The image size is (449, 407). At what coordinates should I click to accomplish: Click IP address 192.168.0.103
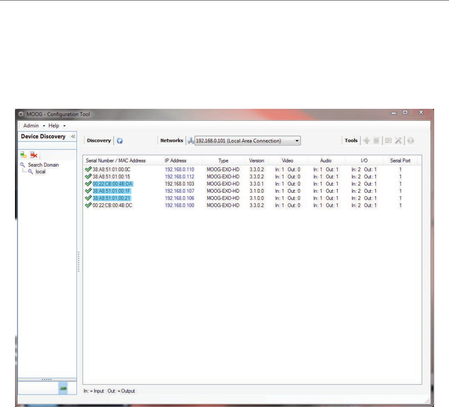pos(179,184)
